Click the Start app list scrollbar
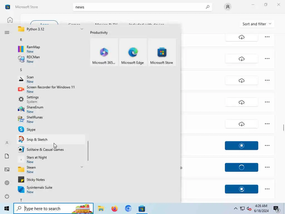 [x=88, y=151]
